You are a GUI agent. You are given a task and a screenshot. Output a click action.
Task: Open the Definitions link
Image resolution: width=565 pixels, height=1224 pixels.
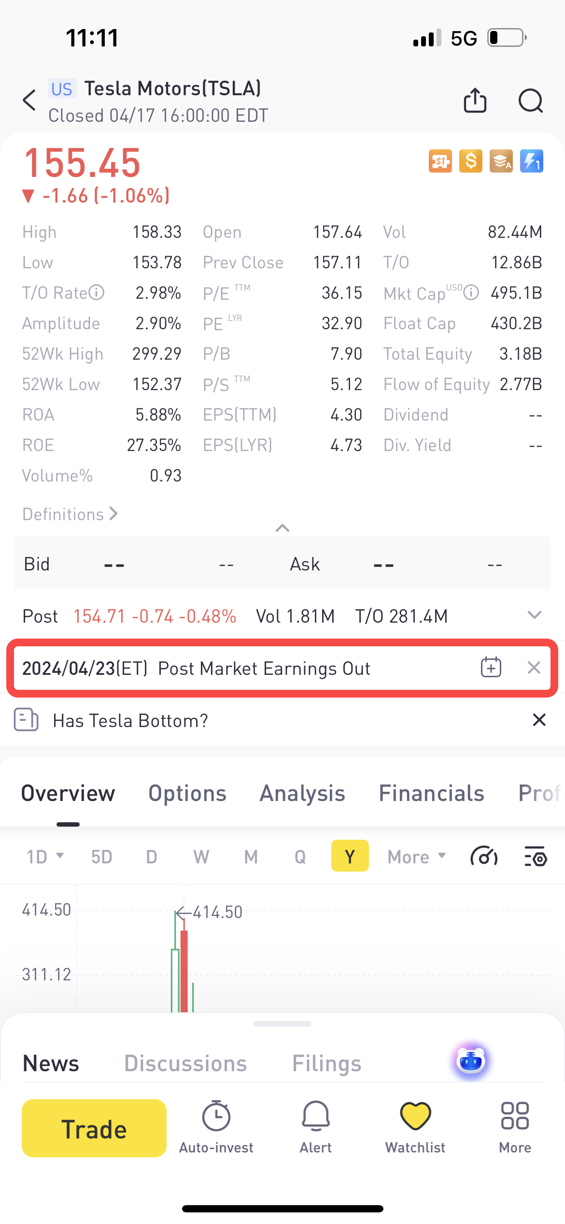[x=70, y=514]
